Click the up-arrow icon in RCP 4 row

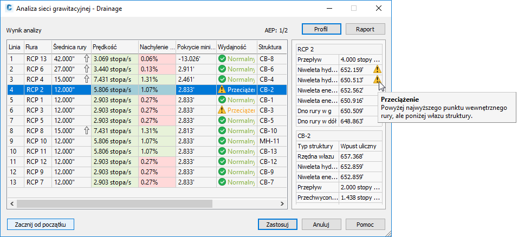[x=87, y=80]
